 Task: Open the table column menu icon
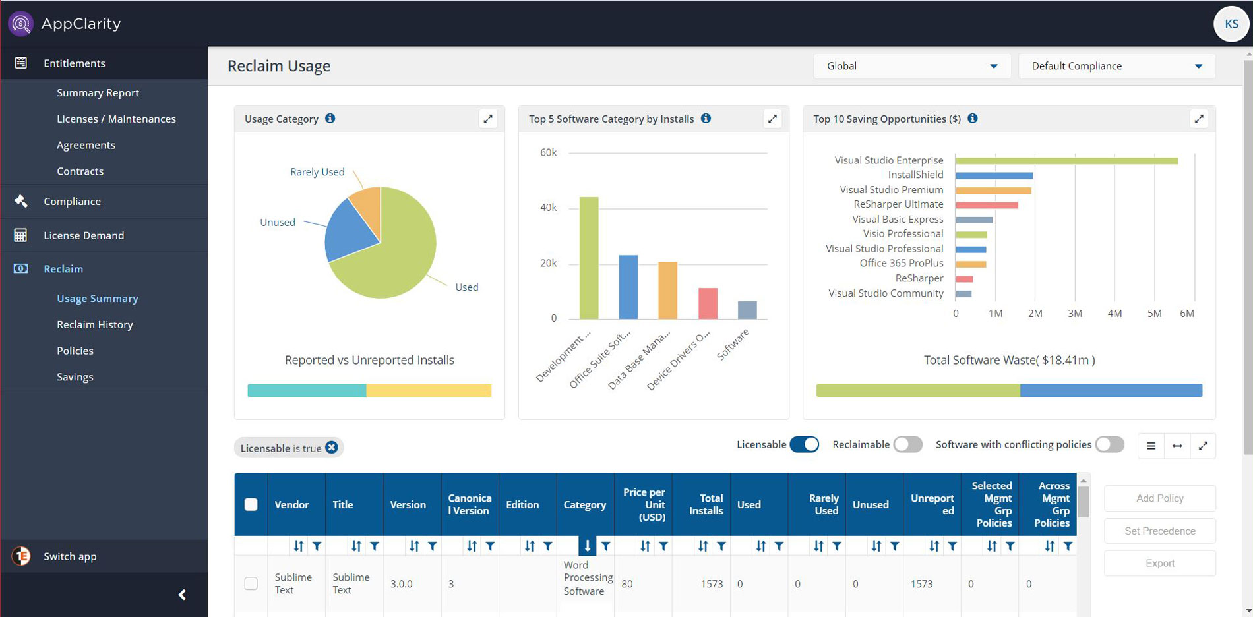click(x=1151, y=446)
